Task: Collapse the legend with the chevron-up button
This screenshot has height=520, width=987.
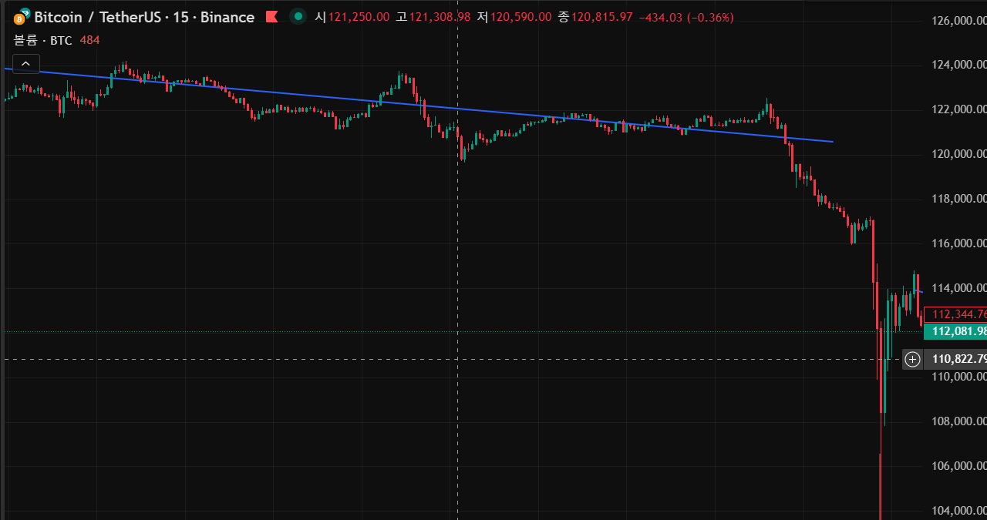Action: point(25,64)
